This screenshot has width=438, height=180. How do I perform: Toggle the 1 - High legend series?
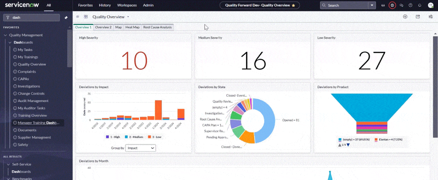click(113, 137)
